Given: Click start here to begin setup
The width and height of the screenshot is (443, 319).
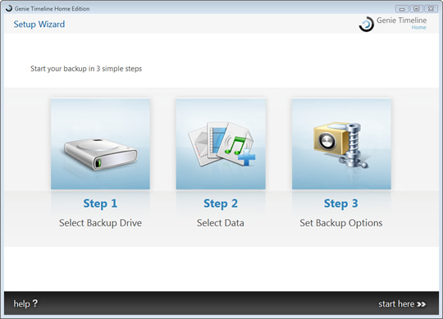Looking at the screenshot, I should click(402, 304).
